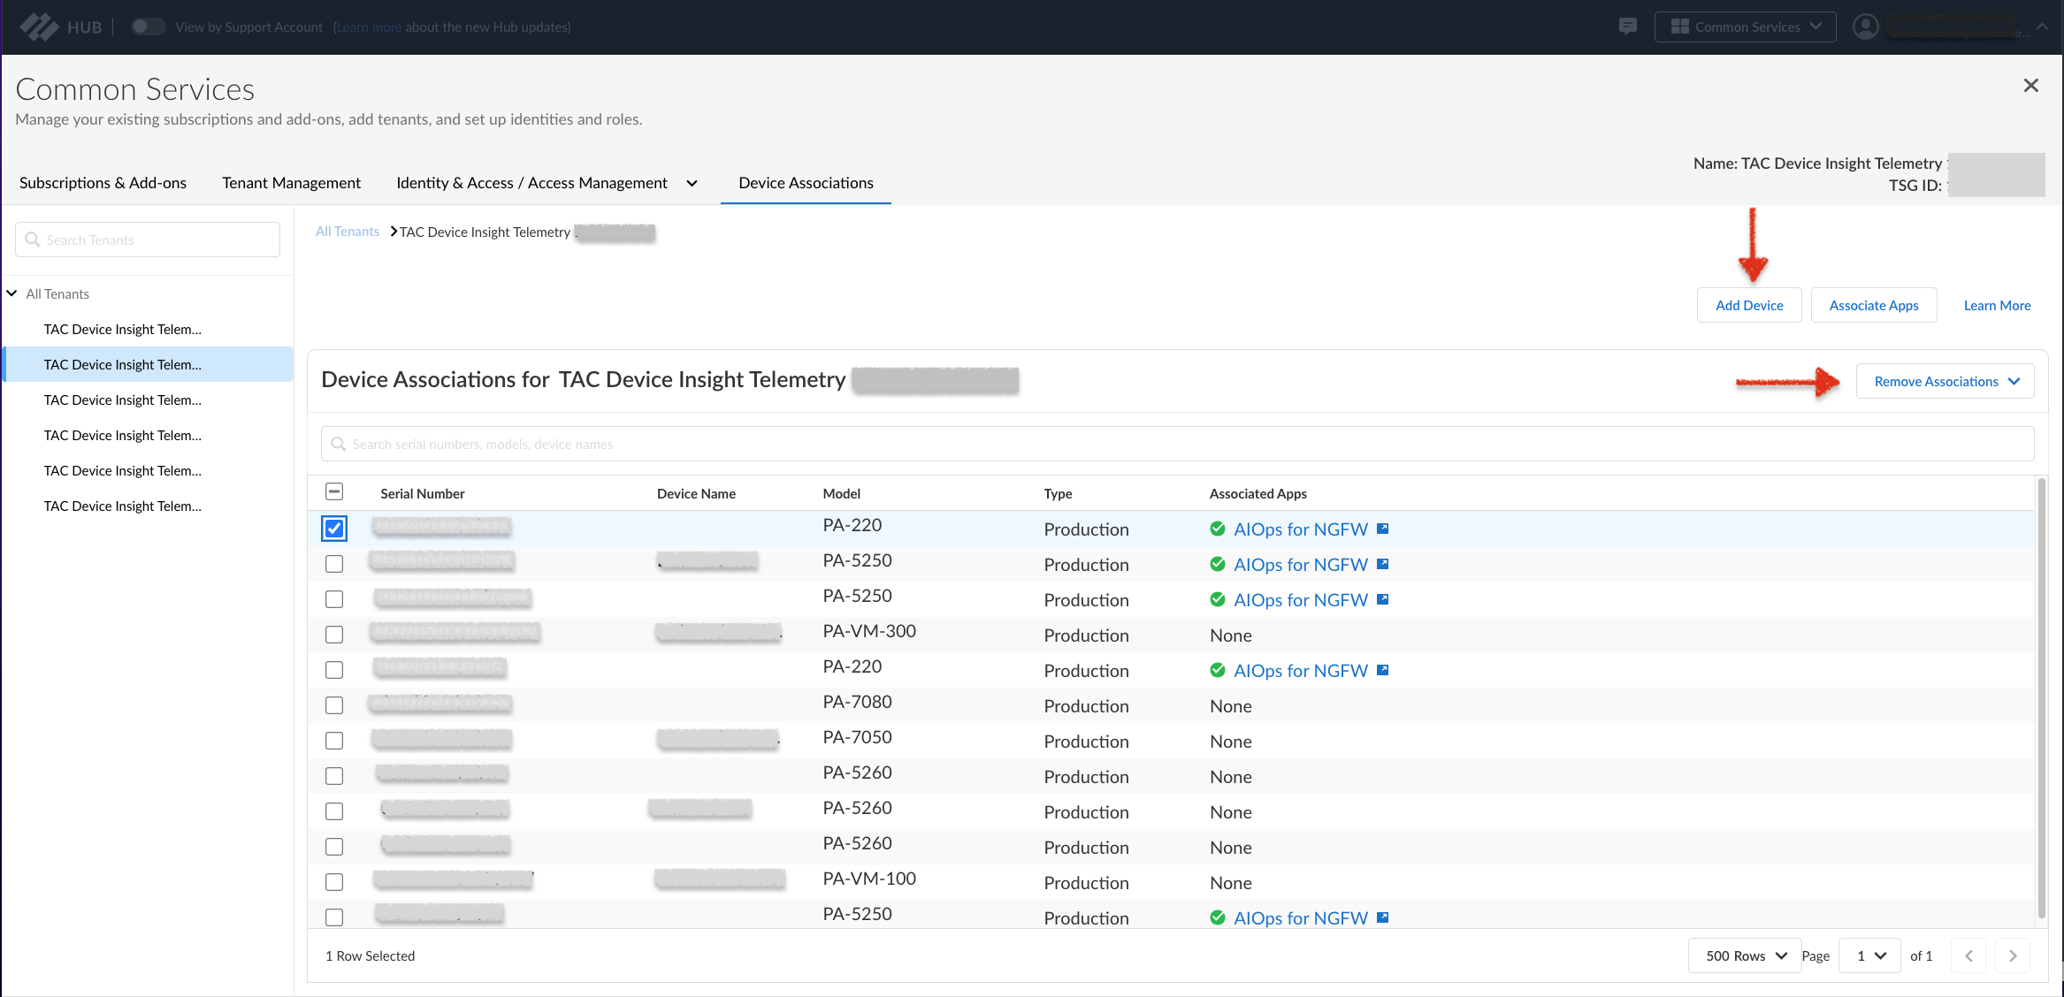Expand the Remove Associations dropdown

(1945, 381)
